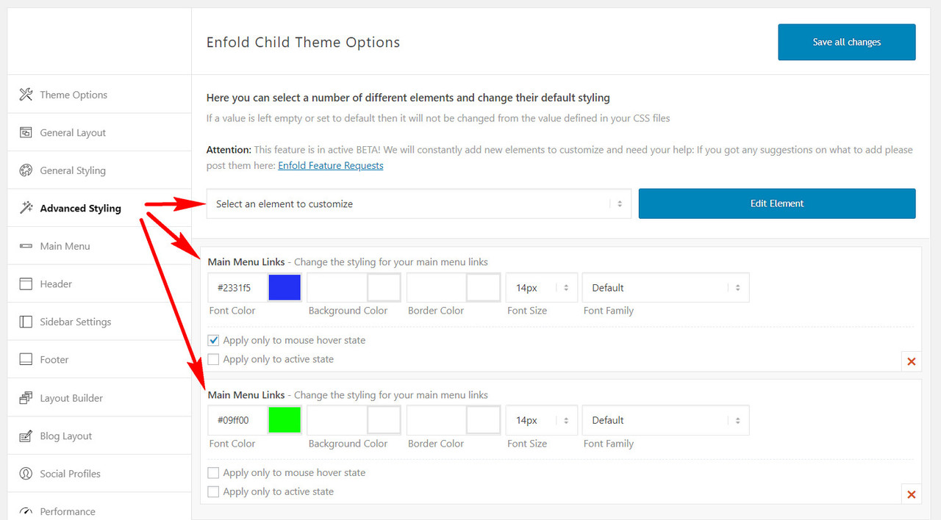941x520 pixels.
Task: Click the Theme Options tools icon
Action: pyautogui.click(x=26, y=94)
